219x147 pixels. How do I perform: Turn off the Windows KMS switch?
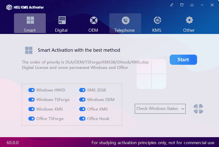coord(31,109)
